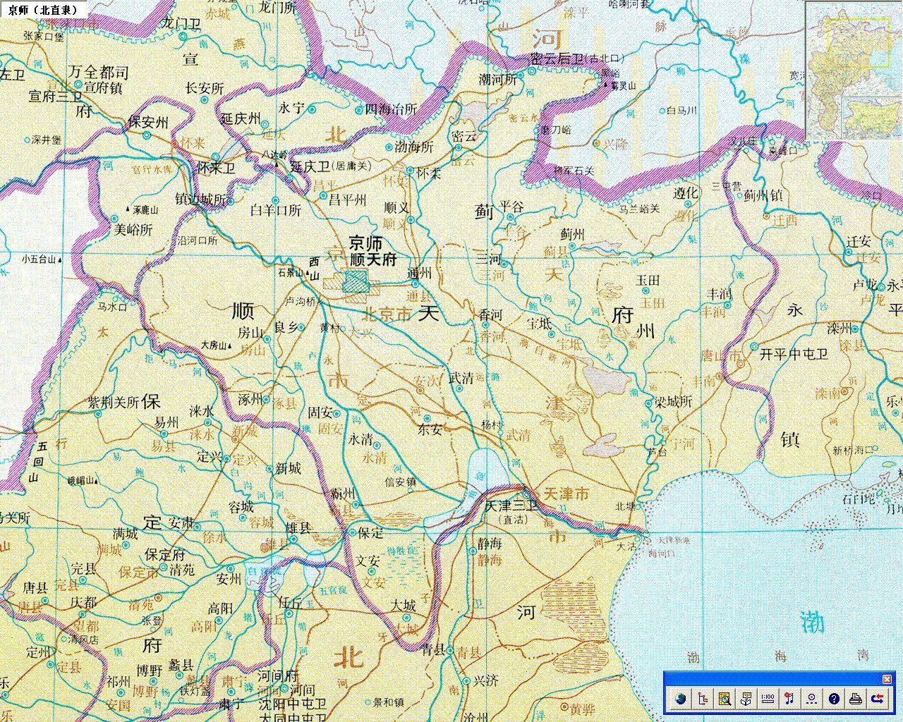Click the 1:100 map scale icon

tap(767, 699)
